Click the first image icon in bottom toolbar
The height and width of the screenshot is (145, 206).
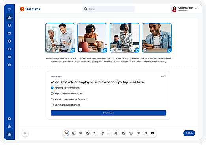tap(88, 133)
